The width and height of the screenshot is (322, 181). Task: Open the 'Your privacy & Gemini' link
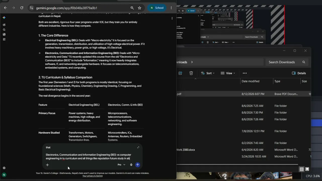(92, 176)
